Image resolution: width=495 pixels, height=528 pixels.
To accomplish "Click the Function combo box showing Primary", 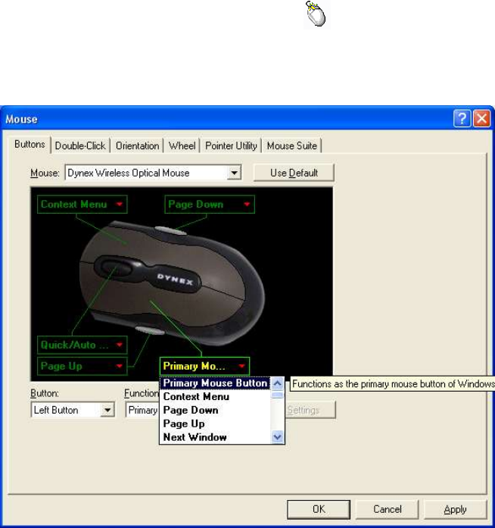I will click(x=142, y=410).
